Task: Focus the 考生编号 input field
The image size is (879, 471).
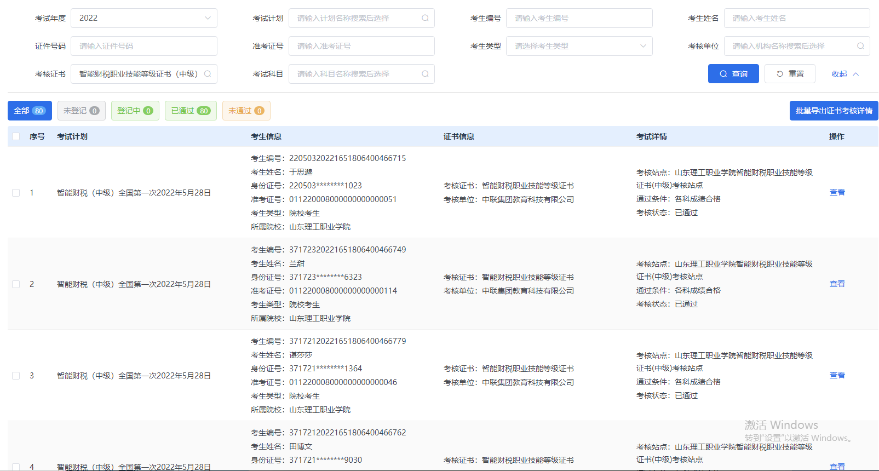Action: coord(579,18)
